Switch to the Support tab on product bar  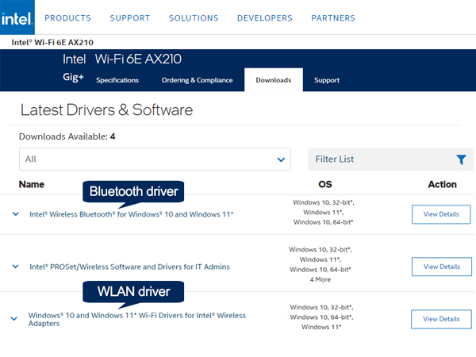326,80
